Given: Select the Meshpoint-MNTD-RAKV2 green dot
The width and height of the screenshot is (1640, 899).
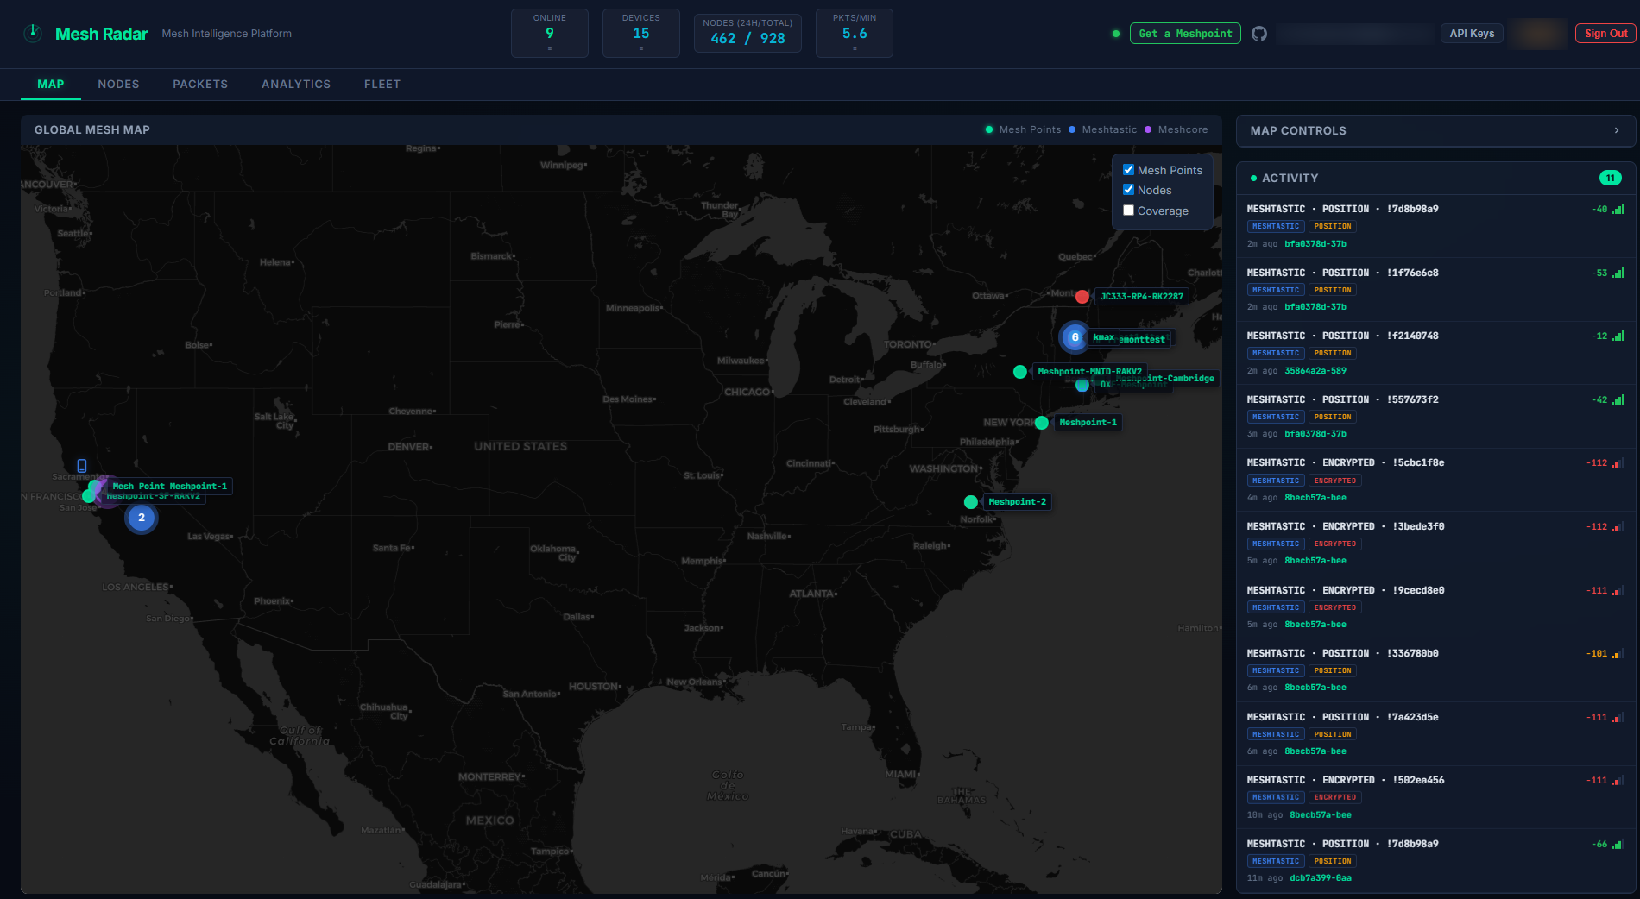Looking at the screenshot, I should [1020, 372].
